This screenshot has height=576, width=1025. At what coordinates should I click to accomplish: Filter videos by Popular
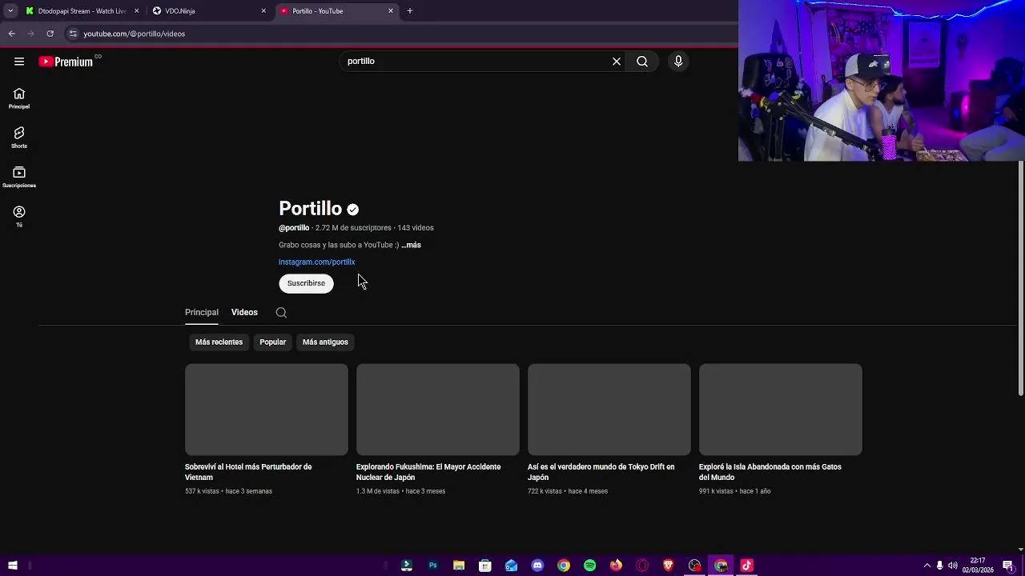click(272, 342)
